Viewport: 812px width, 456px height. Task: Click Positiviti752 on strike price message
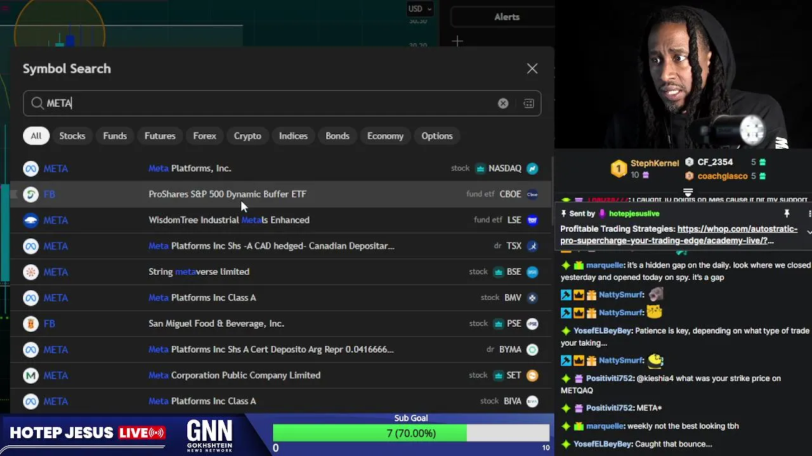pos(610,378)
